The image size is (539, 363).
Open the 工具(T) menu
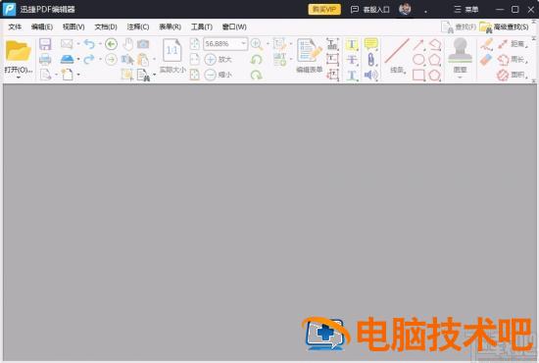coord(202,26)
